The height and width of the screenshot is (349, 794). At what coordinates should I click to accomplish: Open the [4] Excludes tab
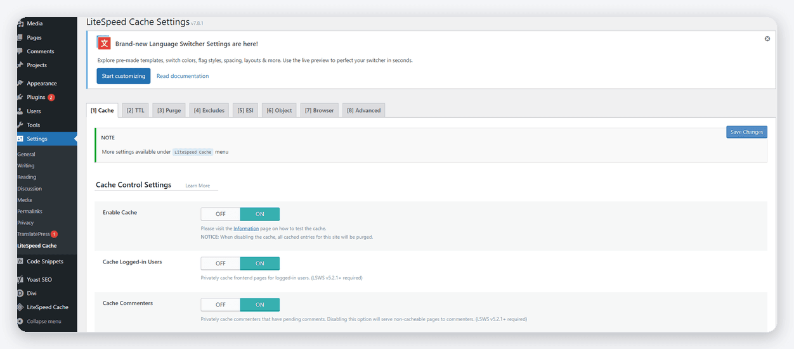pos(209,110)
